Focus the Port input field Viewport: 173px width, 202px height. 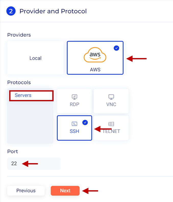[34, 164]
